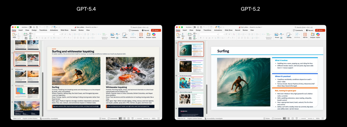
Task: Toggle Underline in the GPT-5.4 ribbon
Action: [x=42, y=38]
